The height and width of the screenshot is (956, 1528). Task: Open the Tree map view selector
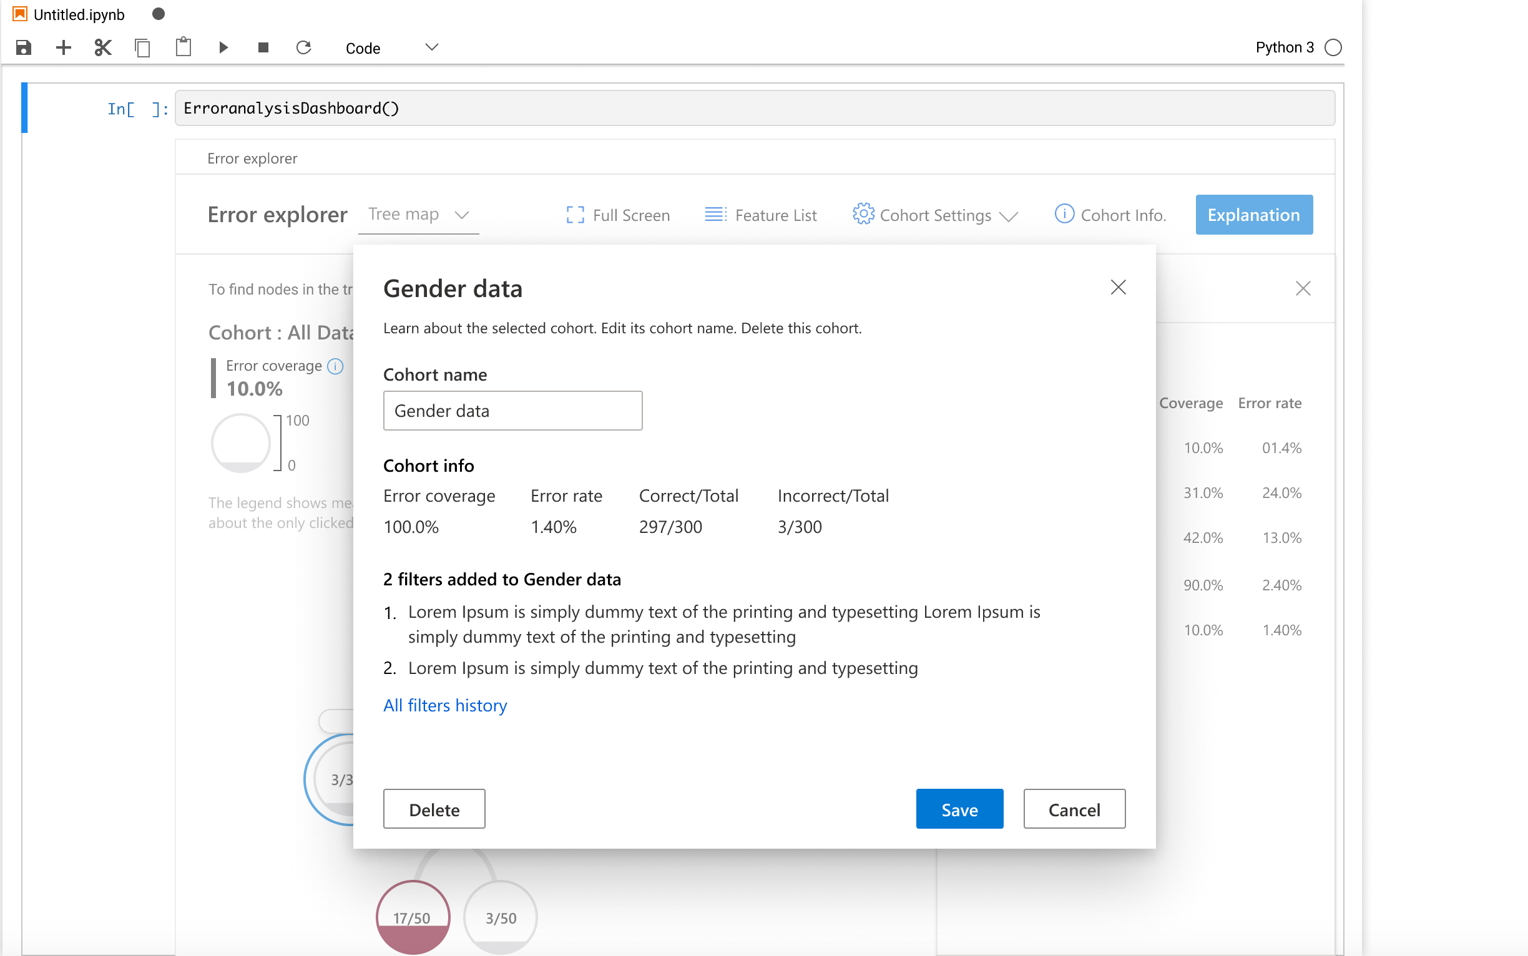(419, 213)
